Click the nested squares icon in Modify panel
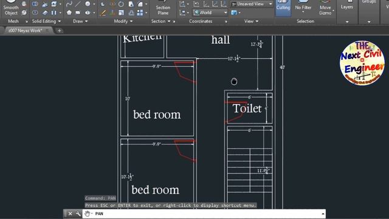 pos(121,13)
